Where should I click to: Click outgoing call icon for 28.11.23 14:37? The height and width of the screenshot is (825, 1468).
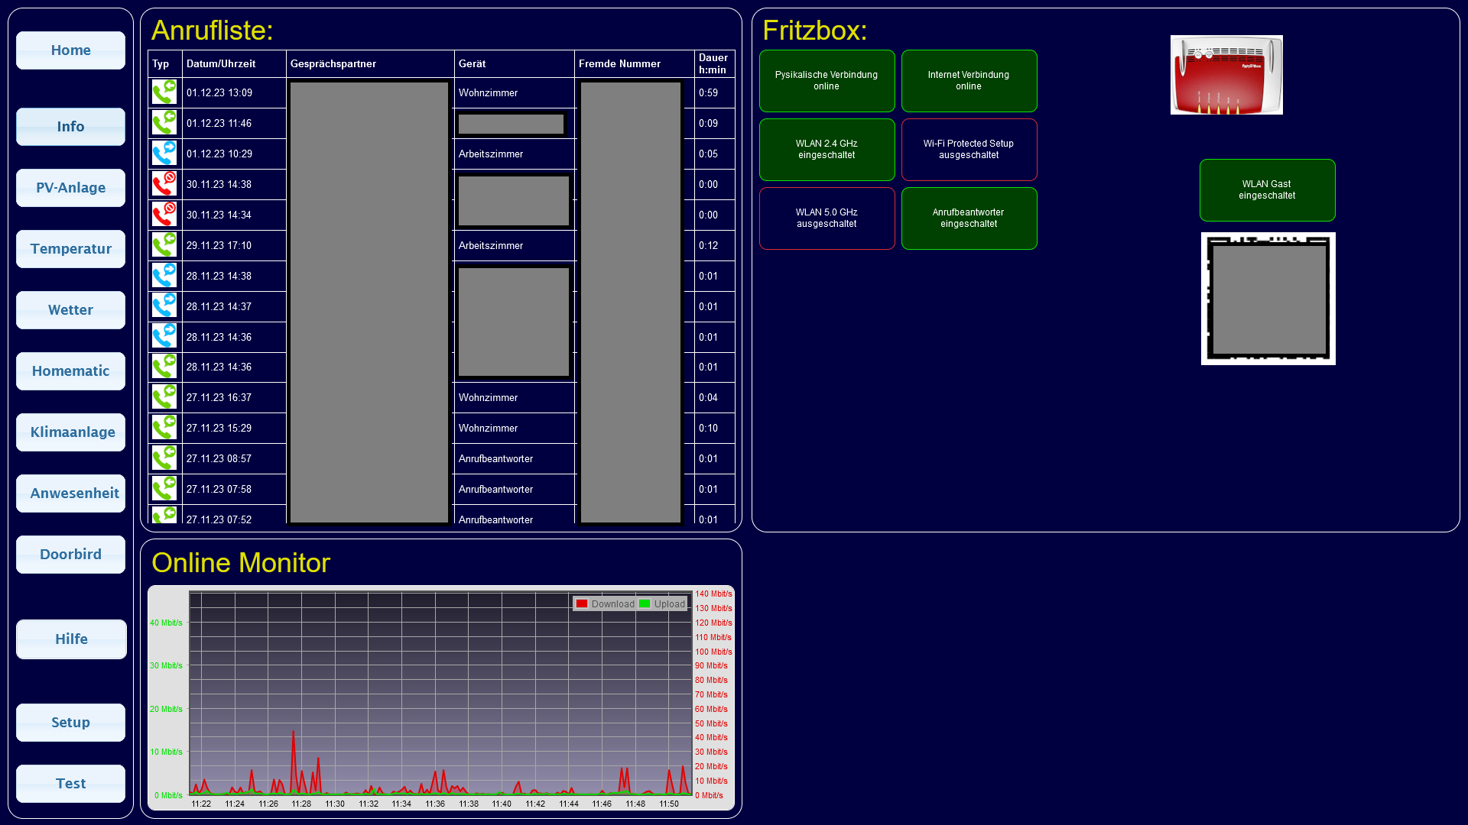point(164,306)
